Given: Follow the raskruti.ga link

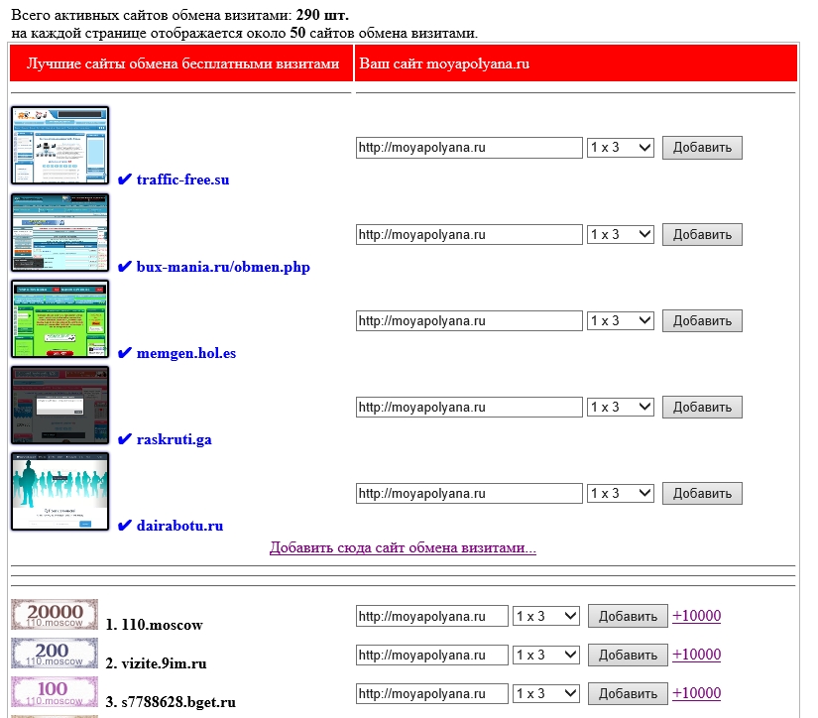Looking at the screenshot, I should [175, 439].
